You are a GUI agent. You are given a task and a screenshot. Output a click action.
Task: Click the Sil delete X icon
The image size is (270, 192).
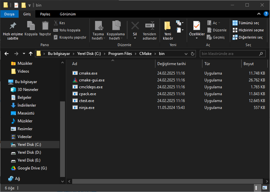pos(135,26)
